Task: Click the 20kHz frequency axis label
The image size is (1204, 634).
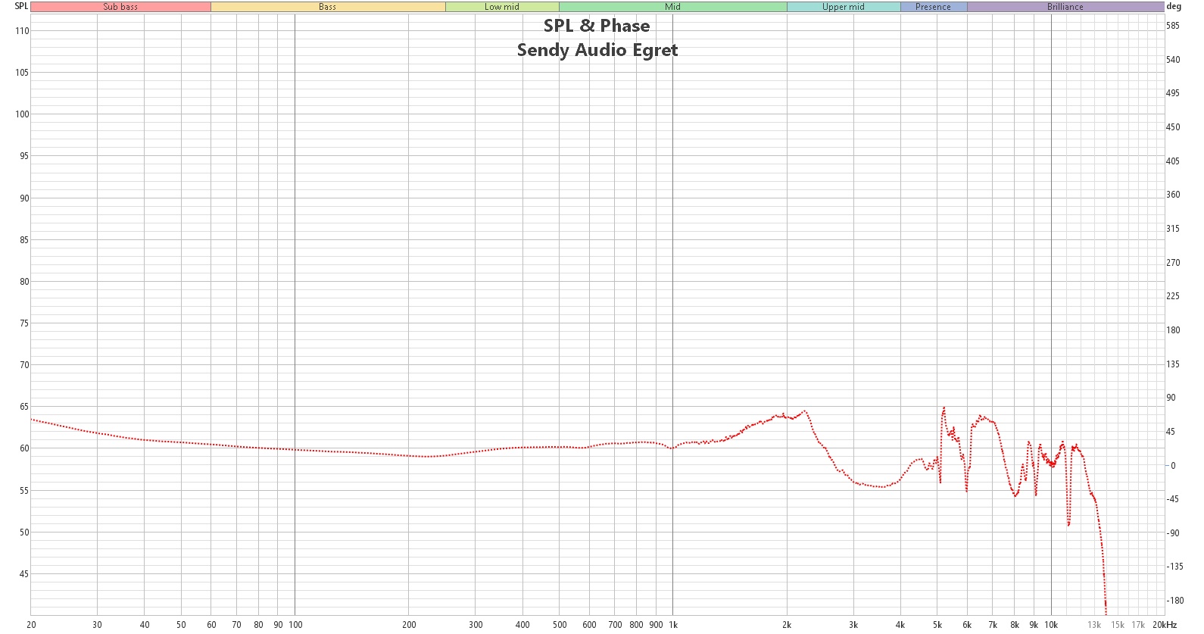Action: [1165, 625]
